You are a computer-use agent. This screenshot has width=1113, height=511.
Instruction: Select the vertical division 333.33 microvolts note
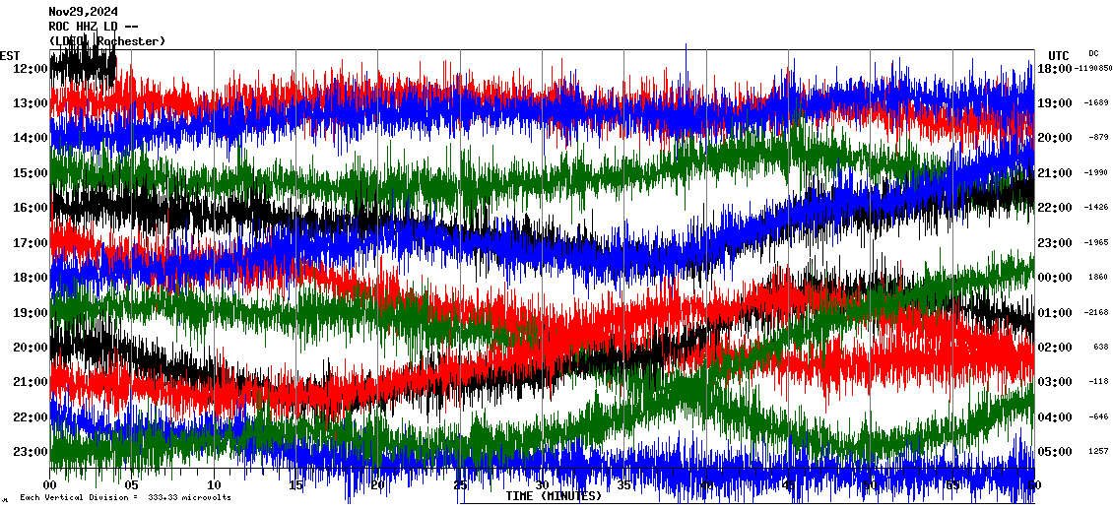(x=125, y=497)
